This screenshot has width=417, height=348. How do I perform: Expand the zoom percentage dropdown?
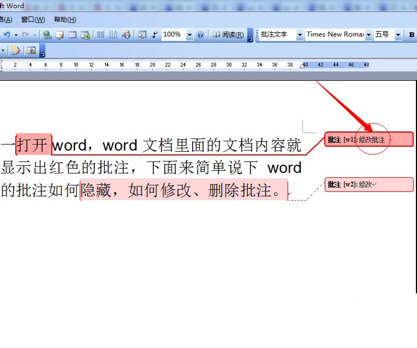pos(189,35)
